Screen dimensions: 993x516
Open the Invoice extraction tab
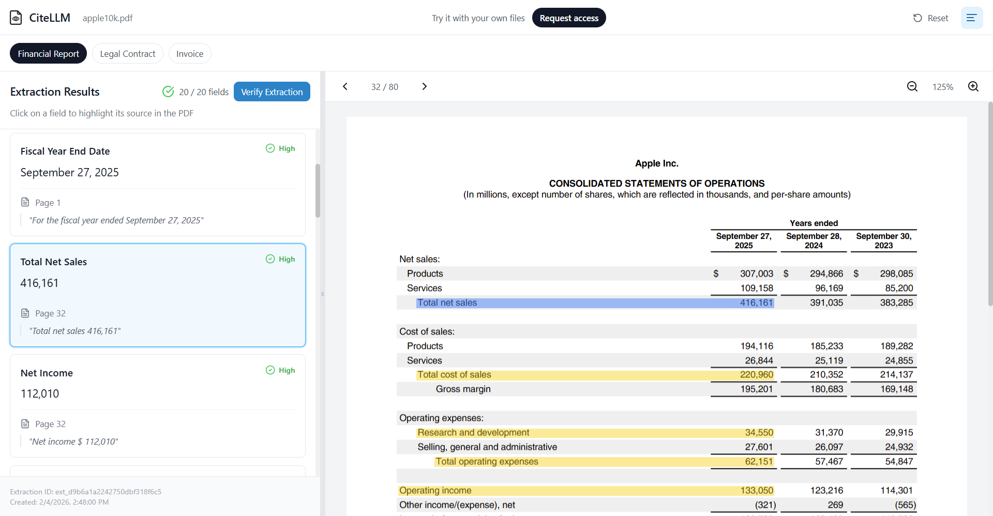click(x=189, y=53)
